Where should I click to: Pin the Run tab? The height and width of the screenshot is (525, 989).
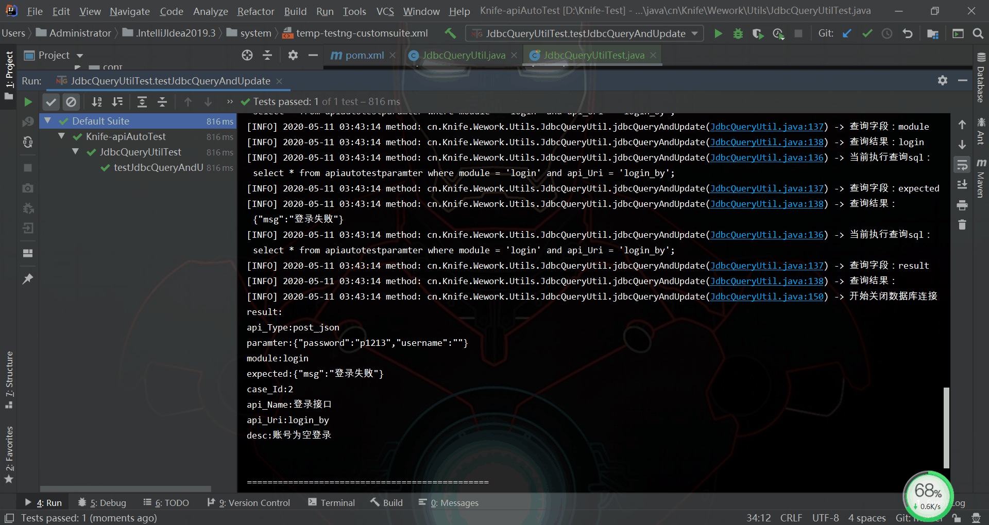tap(28, 279)
